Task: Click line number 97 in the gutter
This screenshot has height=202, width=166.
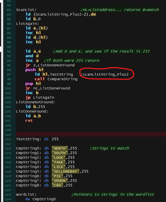Action: coord(9,74)
